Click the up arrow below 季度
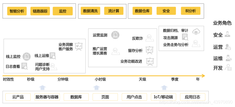This screenshot has width=235, height=107. click(x=164, y=88)
